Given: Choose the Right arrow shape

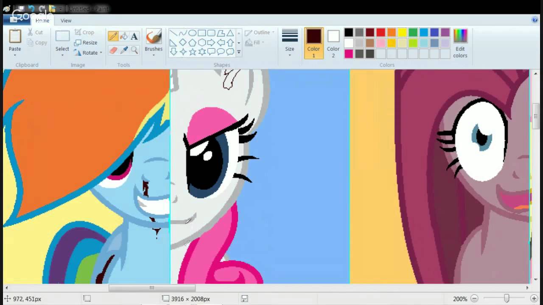Looking at the screenshot, I should click(211, 42).
